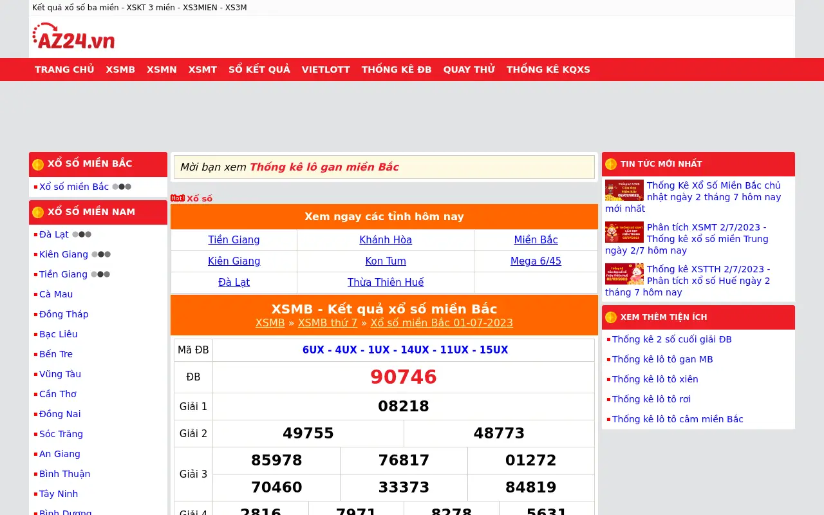Click the loading dots beside sidebar Đà Lạt
Viewport: 824px width, 515px height.
[82, 234]
